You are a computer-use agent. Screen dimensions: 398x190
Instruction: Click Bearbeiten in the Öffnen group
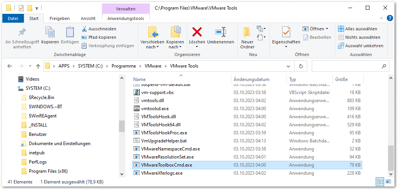317,37
